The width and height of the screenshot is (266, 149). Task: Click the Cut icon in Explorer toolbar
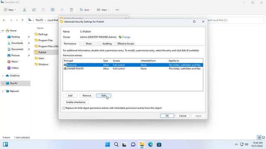[25, 10]
